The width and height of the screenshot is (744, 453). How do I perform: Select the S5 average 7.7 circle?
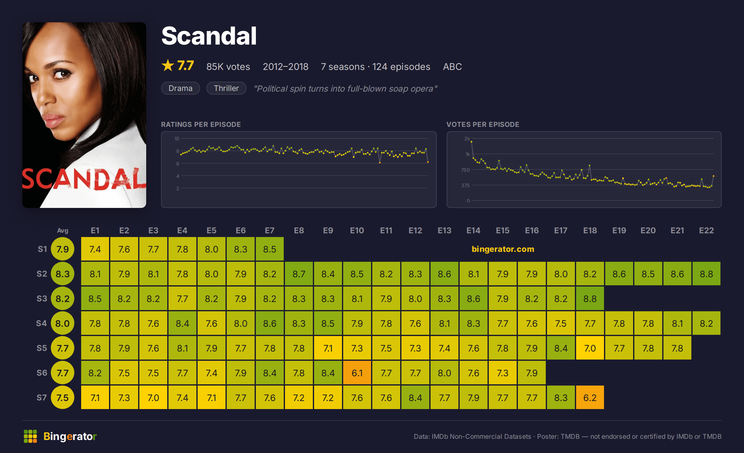point(63,348)
